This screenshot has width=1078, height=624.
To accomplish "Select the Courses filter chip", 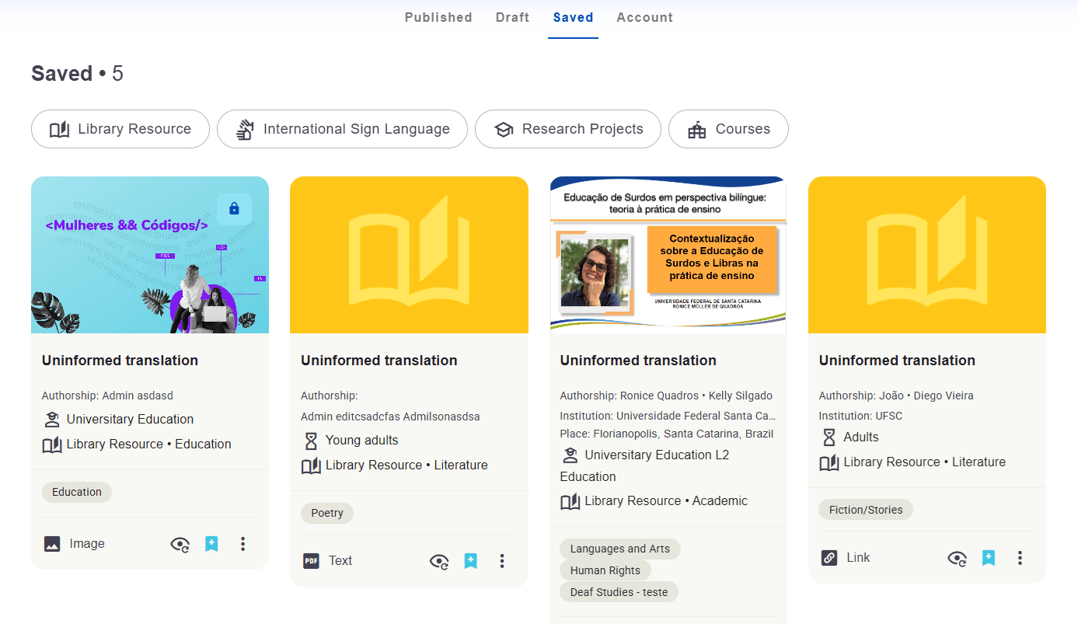I will pyautogui.click(x=728, y=129).
